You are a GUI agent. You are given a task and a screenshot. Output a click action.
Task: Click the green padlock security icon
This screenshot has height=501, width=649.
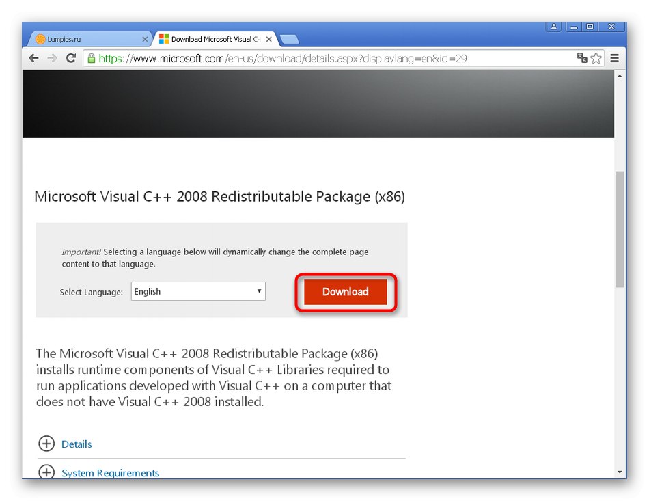[92, 58]
